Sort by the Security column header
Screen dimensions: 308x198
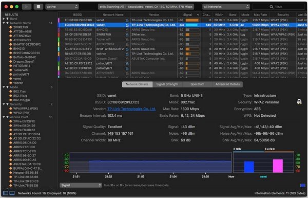[283, 15]
